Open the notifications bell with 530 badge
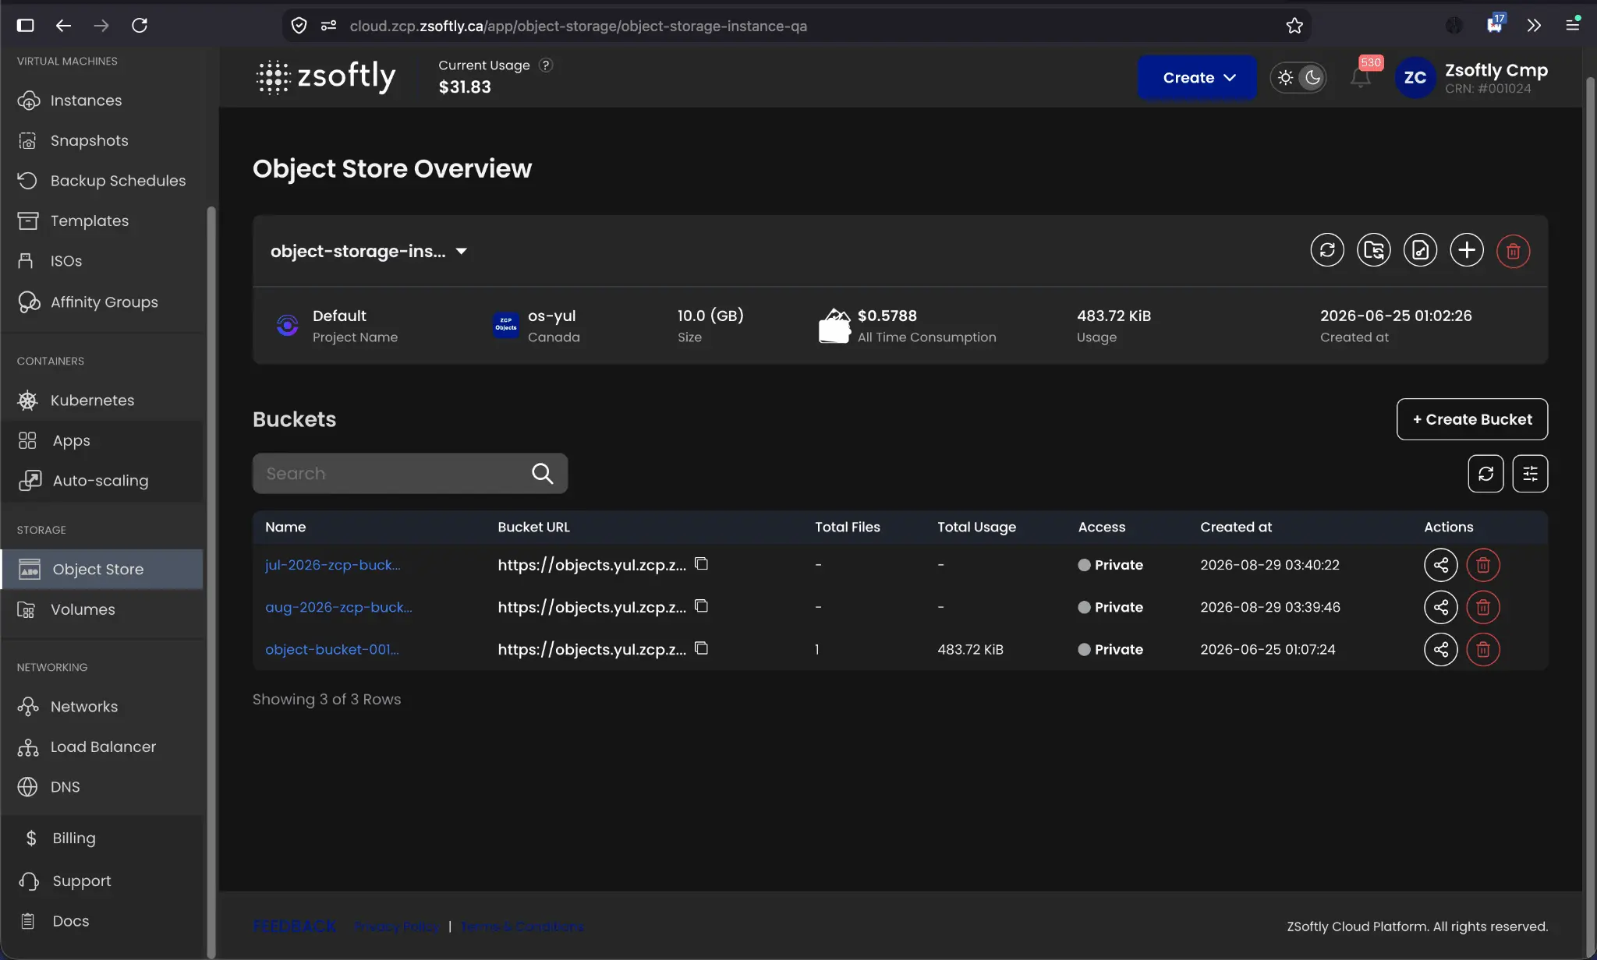Image resolution: width=1597 pixels, height=960 pixels. click(x=1361, y=77)
